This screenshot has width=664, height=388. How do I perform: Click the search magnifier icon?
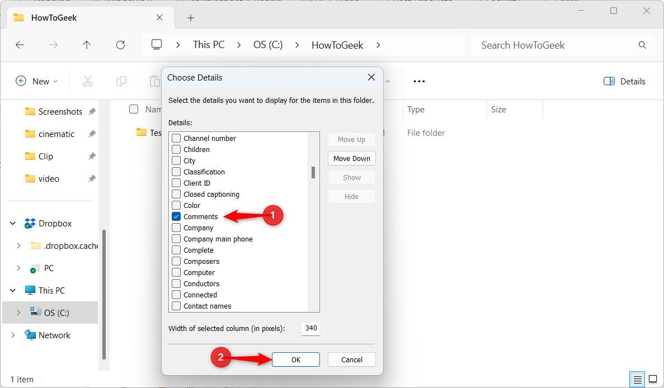pos(642,45)
